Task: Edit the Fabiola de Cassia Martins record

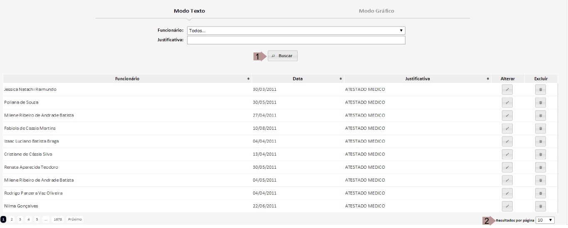Action: (x=507, y=129)
